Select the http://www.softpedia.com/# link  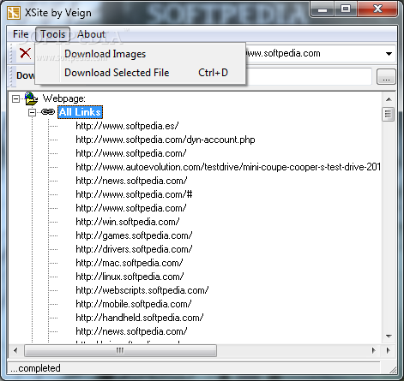click(134, 194)
